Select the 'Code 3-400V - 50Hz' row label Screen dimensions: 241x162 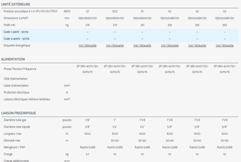pyautogui.click(x=16, y=39)
